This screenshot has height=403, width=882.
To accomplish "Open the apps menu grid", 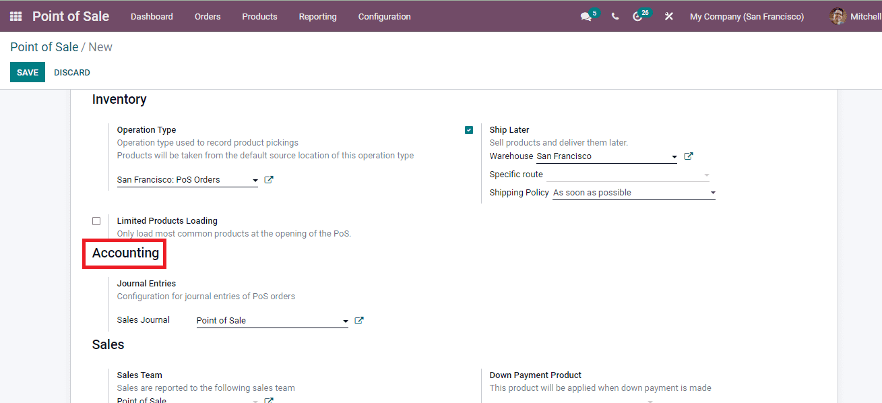I will [x=15, y=15].
